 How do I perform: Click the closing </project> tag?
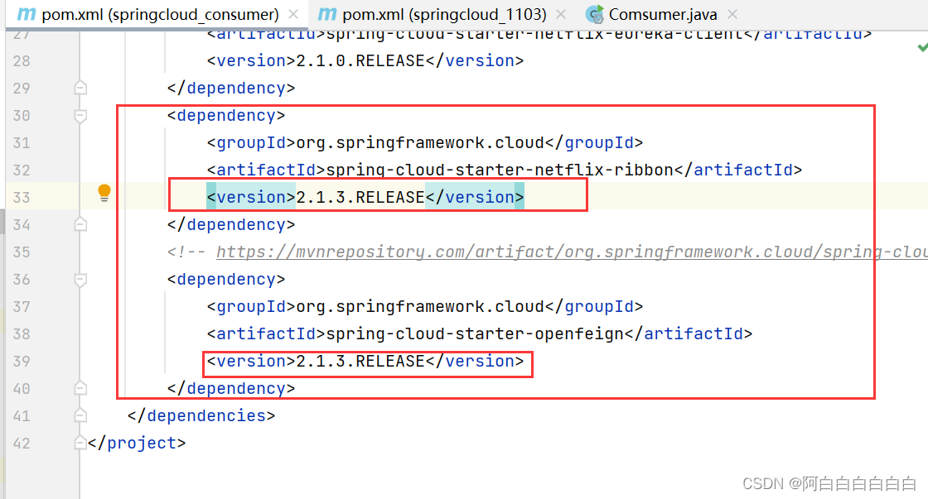pos(137,443)
